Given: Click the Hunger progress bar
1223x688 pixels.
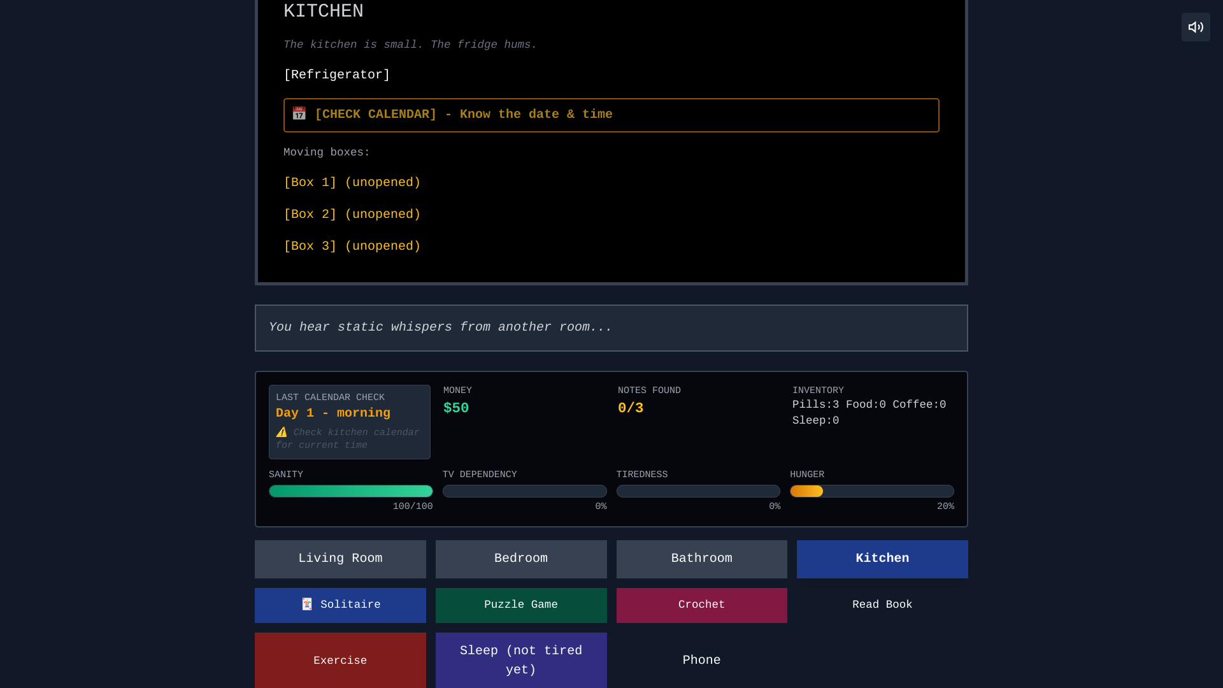Looking at the screenshot, I should [x=872, y=491].
